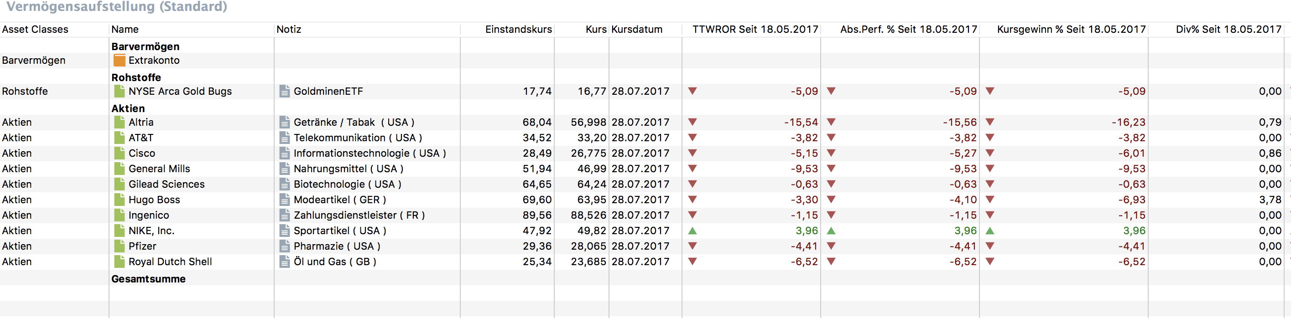The width and height of the screenshot is (1291, 318).
Task: Click the note icon beside Zahlungsdienstleister ( FR )
Action: 284,215
